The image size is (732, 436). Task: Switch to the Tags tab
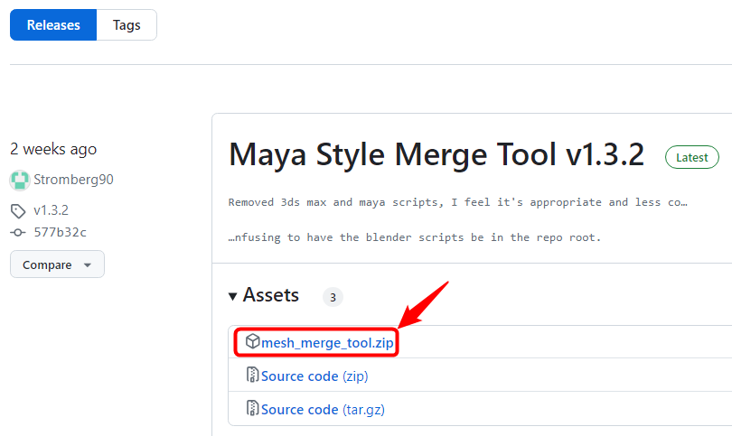pyautogui.click(x=127, y=24)
